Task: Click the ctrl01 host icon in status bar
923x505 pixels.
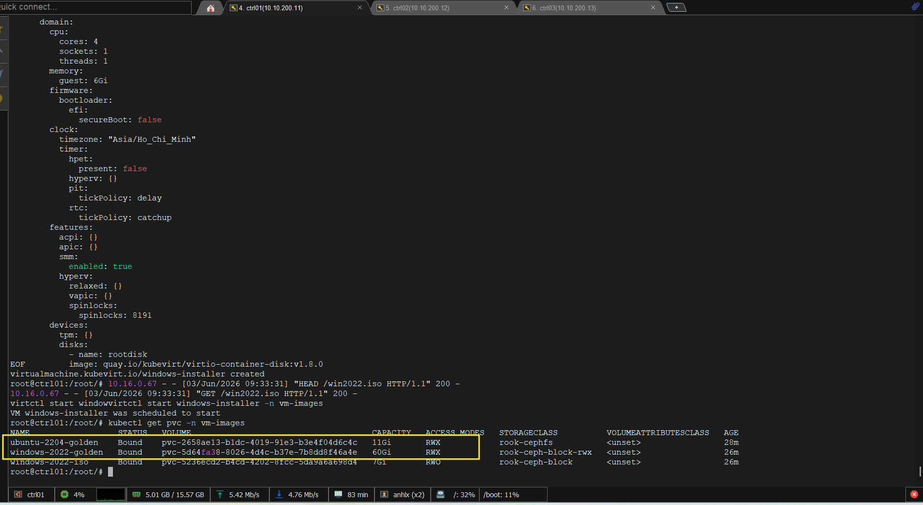Action: pyautogui.click(x=18, y=495)
